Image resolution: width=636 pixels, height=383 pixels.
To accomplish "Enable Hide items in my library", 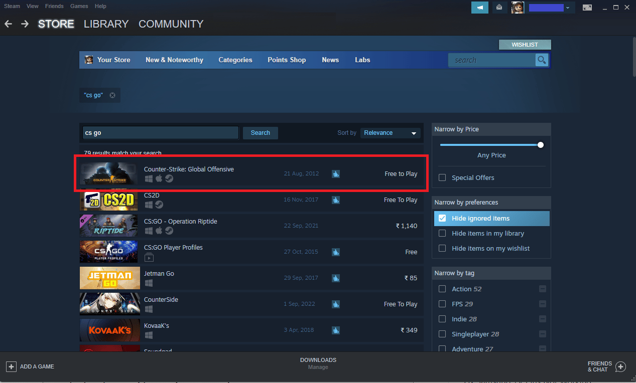I will tap(442, 233).
